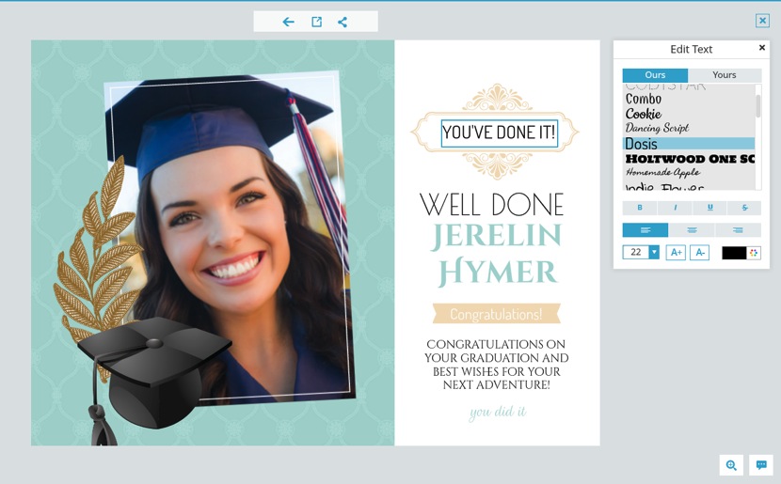
Task: Decrease font size with A- button
Action: (699, 252)
